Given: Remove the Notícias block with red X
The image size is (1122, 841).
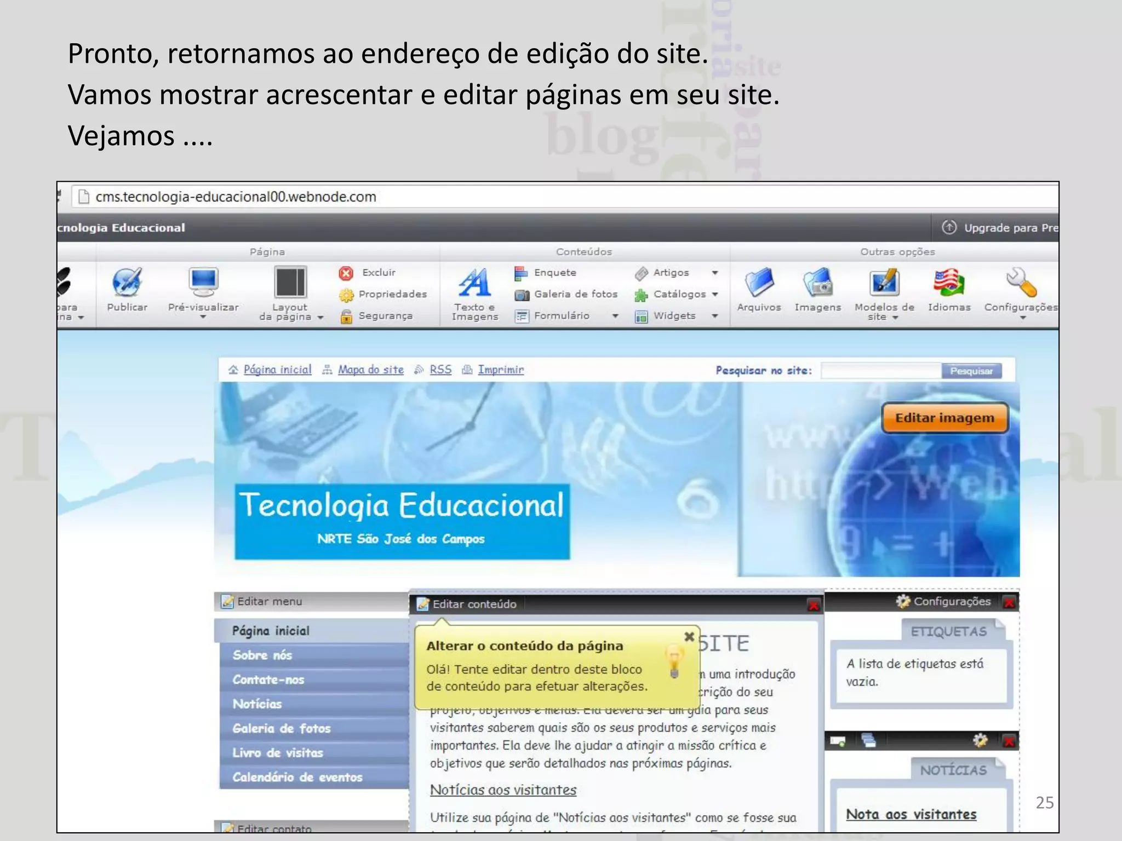Looking at the screenshot, I should pyautogui.click(x=1009, y=741).
